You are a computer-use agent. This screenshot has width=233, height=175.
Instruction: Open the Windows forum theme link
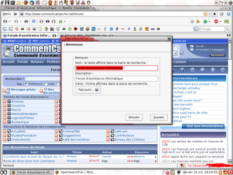coord(17,101)
